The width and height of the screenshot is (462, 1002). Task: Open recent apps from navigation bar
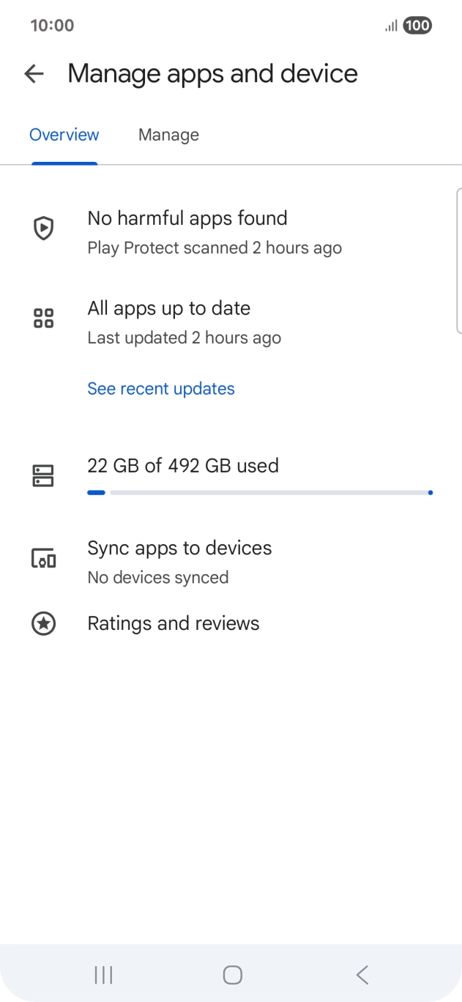(x=103, y=974)
